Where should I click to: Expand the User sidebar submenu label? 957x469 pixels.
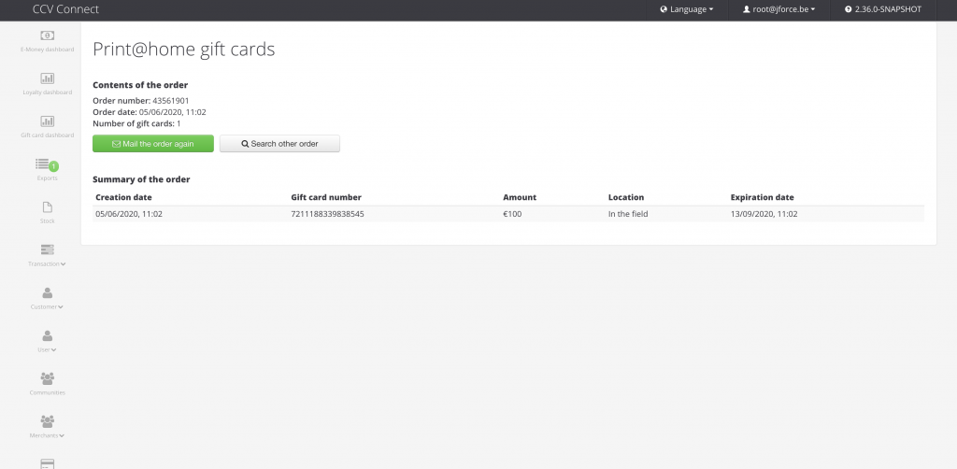pos(47,350)
